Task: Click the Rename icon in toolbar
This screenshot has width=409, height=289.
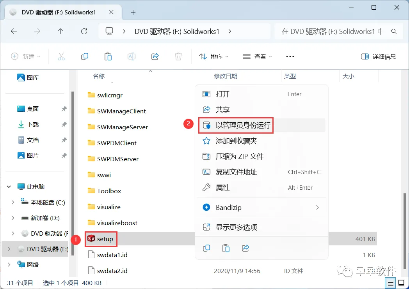Action: coord(132,56)
